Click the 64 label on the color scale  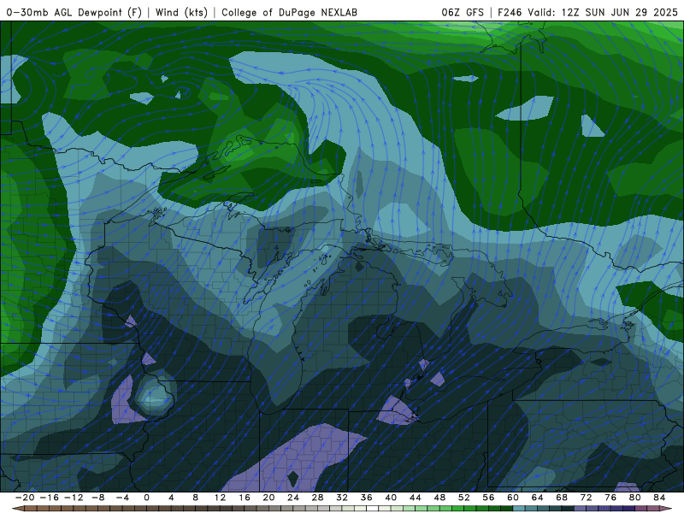(538, 498)
